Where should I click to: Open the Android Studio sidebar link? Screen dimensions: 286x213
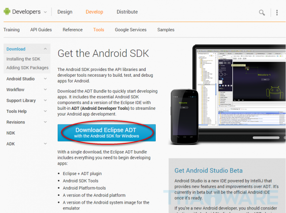[20, 79]
